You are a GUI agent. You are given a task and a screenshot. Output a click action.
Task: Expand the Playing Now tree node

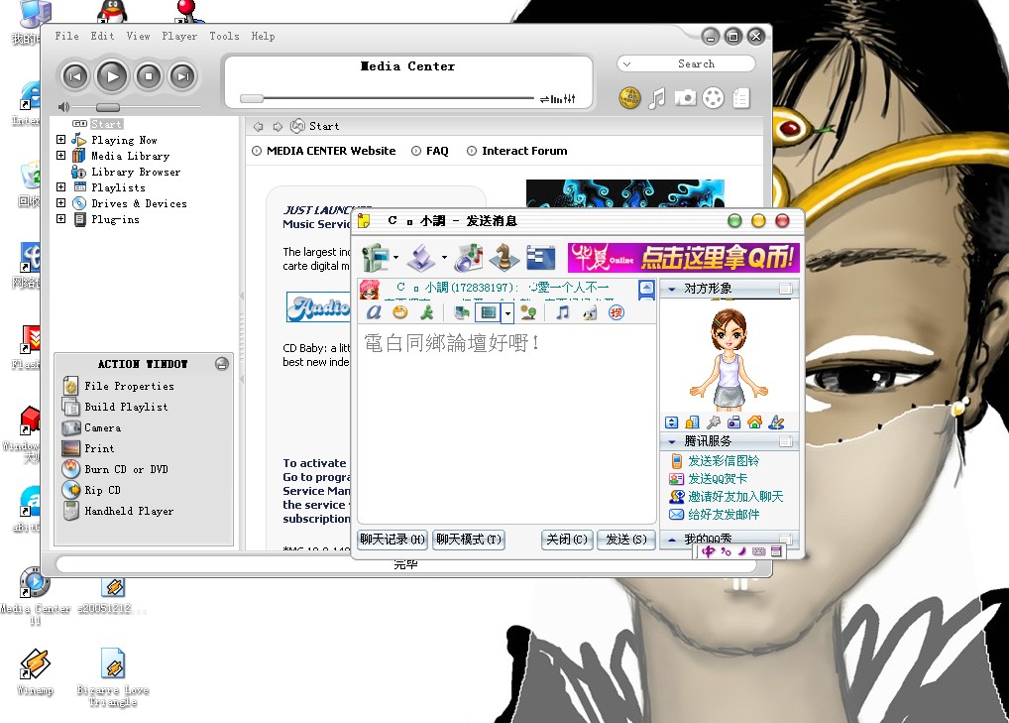tap(61, 140)
